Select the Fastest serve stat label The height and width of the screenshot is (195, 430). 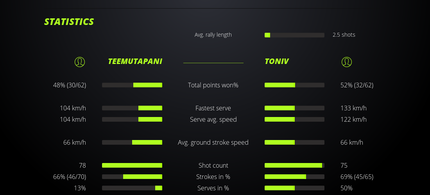[213, 108]
